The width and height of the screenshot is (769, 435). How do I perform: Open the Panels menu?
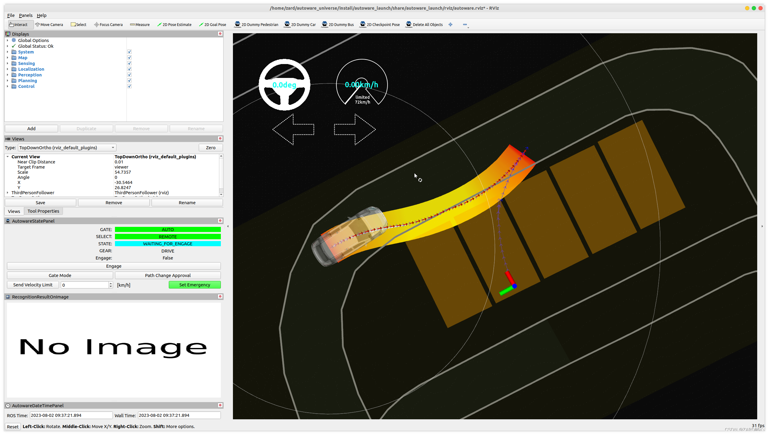coord(25,15)
